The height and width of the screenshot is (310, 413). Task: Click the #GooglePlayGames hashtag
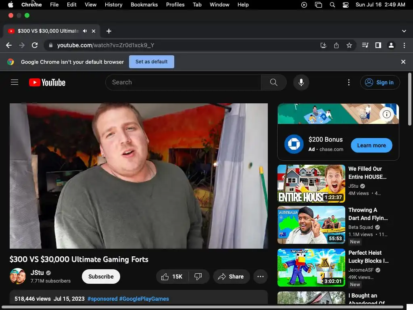click(144, 299)
